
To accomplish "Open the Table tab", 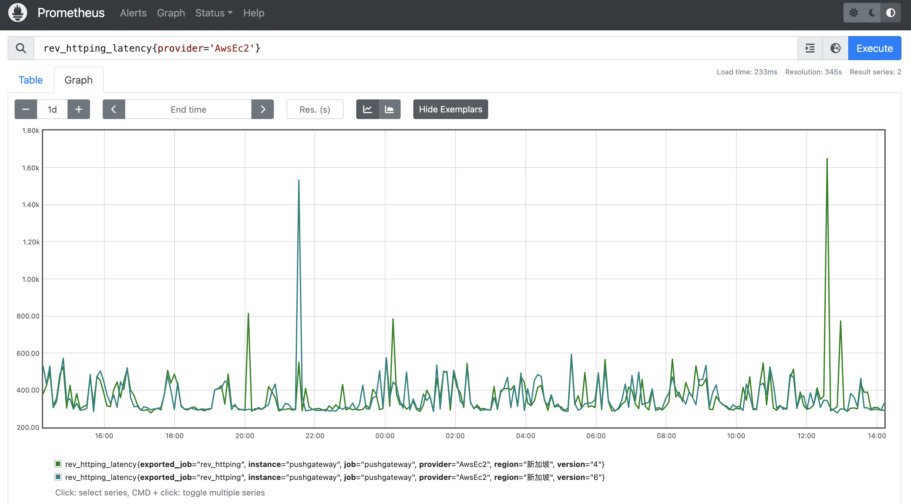I will (30, 80).
